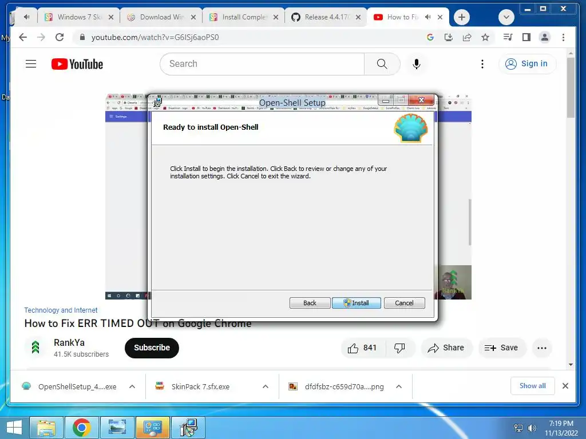The height and width of the screenshot is (439, 586).
Task: Click Cancel in Open-Shell Setup
Action: (x=404, y=303)
